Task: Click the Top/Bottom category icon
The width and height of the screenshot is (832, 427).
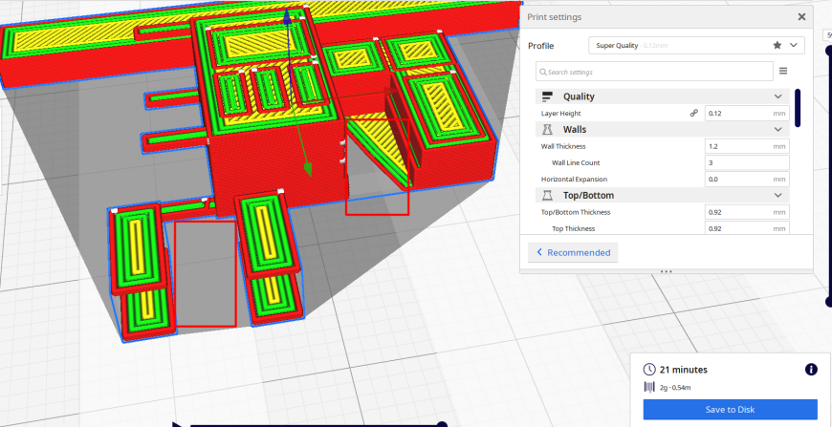Action: coord(547,196)
